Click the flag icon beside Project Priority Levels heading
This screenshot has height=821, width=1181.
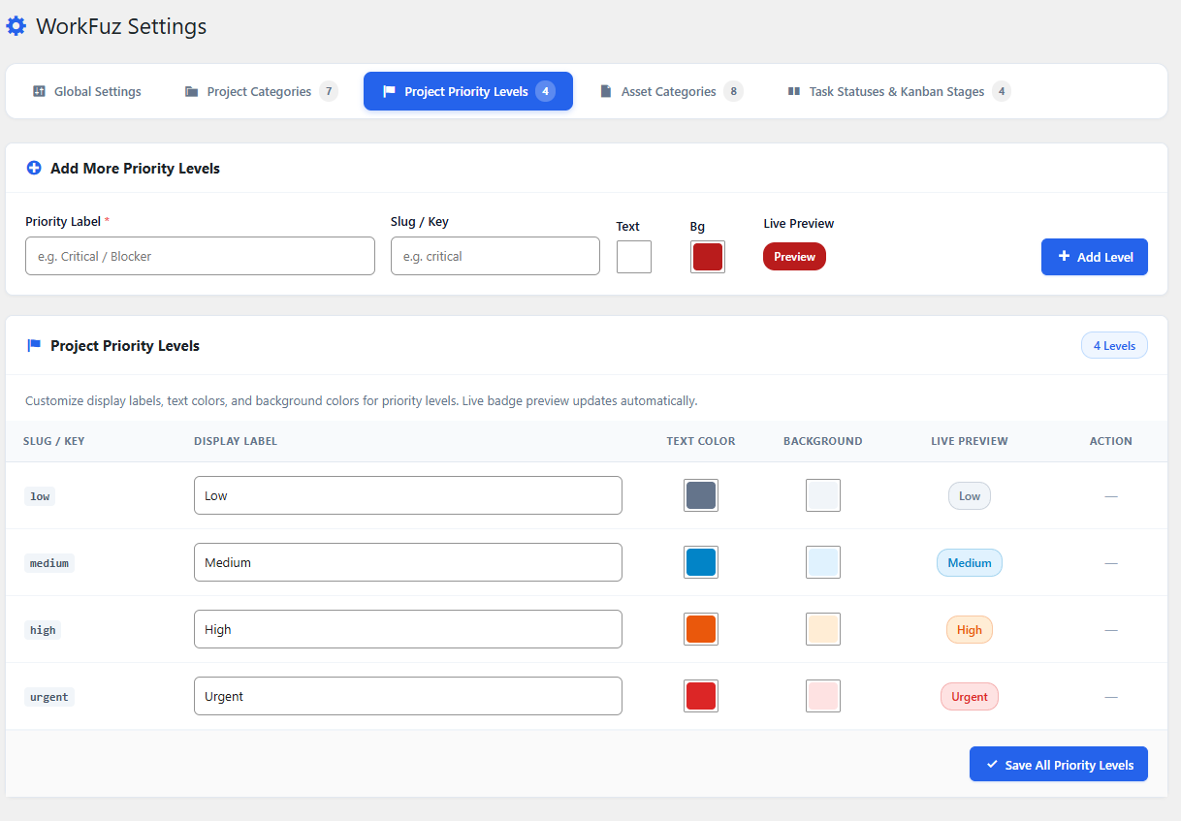point(34,345)
